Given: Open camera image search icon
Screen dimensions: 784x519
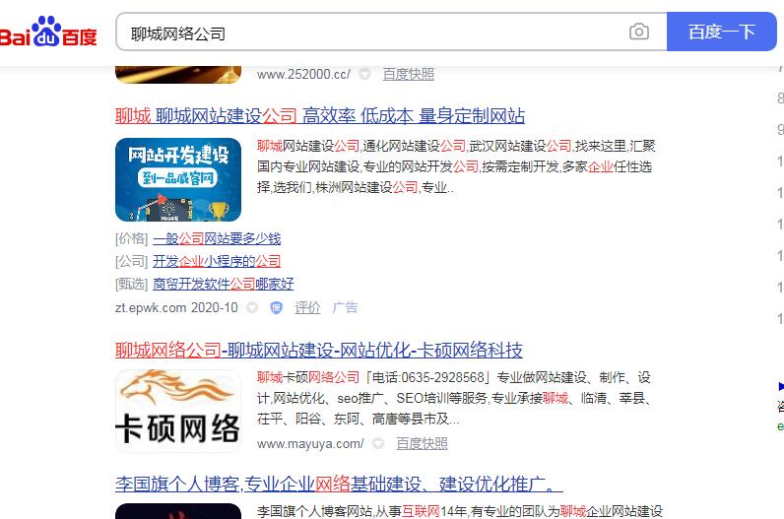Looking at the screenshot, I should tap(639, 32).
